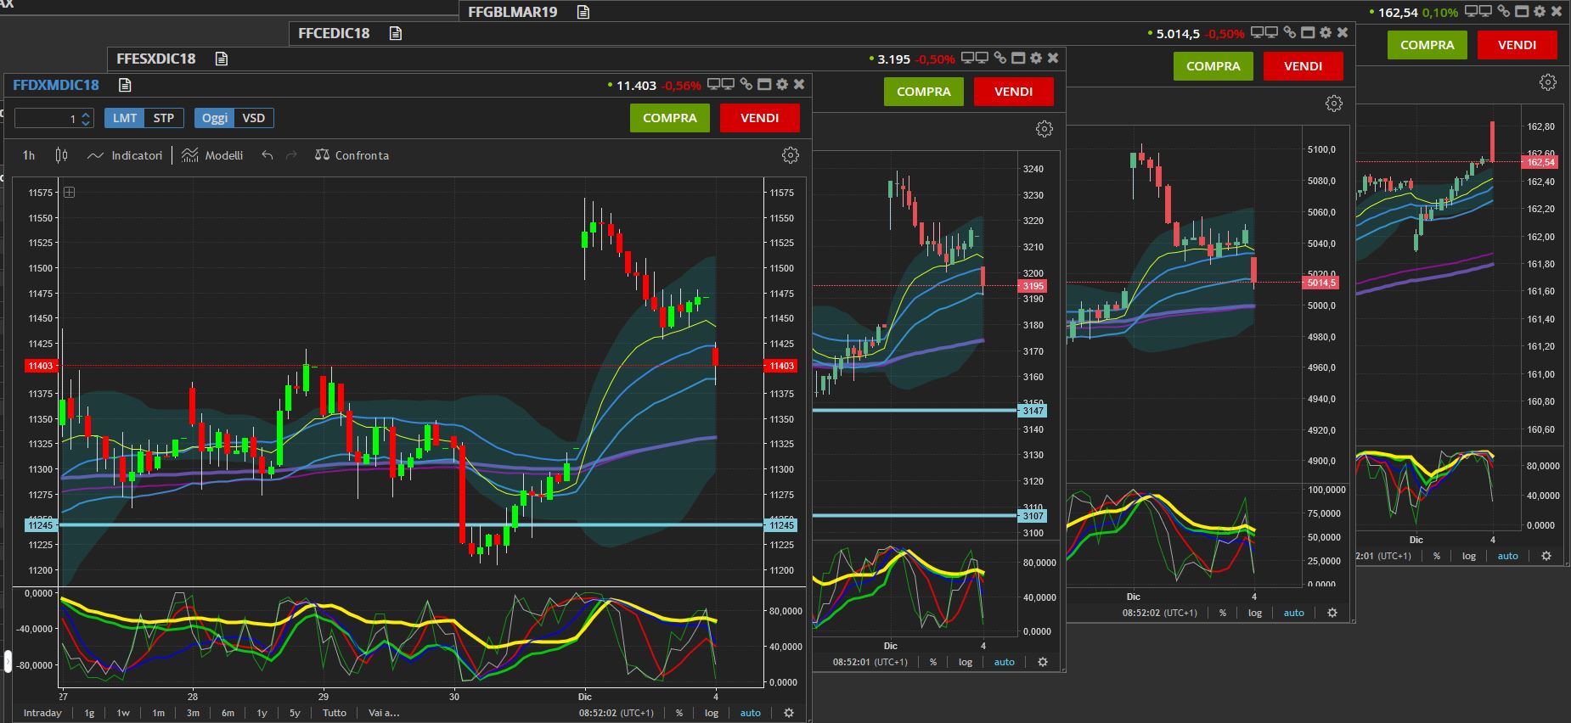Open gear settings in FFGBLMAR19 title bar
This screenshot has width=1571, height=723.
(x=1540, y=12)
